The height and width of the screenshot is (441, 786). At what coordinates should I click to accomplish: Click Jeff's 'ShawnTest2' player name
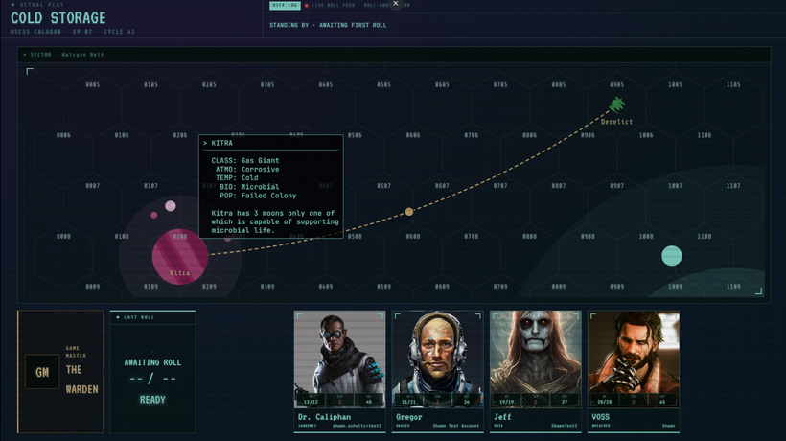pyautogui.click(x=564, y=426)
